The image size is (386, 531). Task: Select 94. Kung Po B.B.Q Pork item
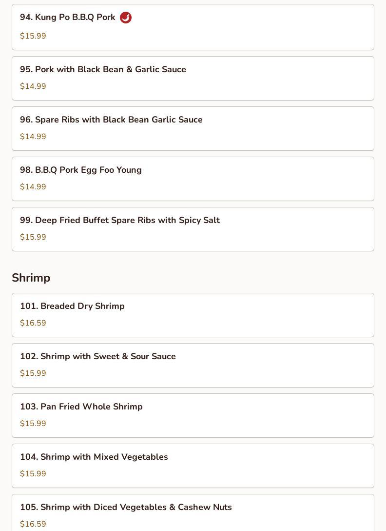click(x=68, y=18)
